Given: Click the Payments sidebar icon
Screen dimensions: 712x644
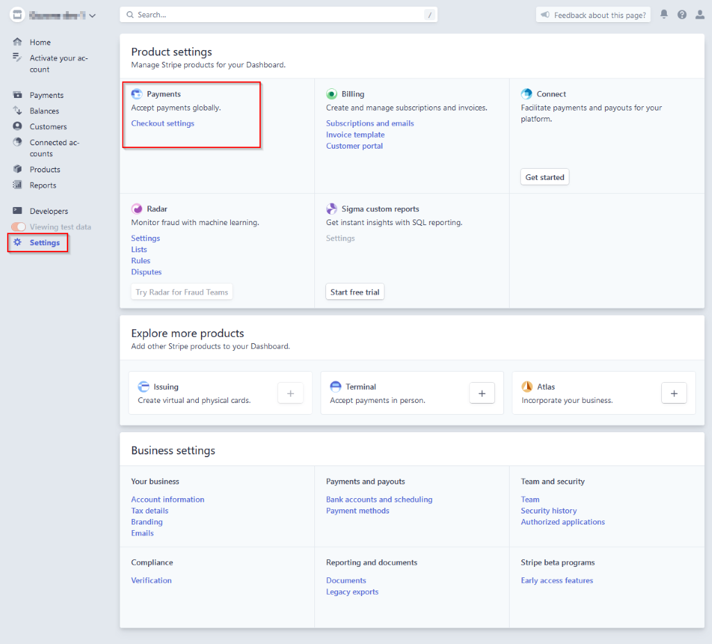Looking at the screenshot, I should tap(17, 94).
